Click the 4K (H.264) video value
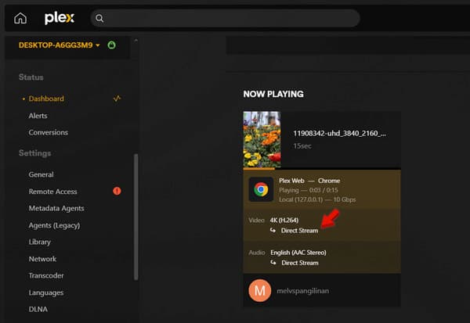470x323 pixels. [x=284, y=221]
